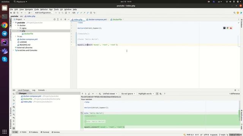Click the orange IDE update icon
Image resolution: width=243 pixels, height=136 pixels.
coord(238,13)
